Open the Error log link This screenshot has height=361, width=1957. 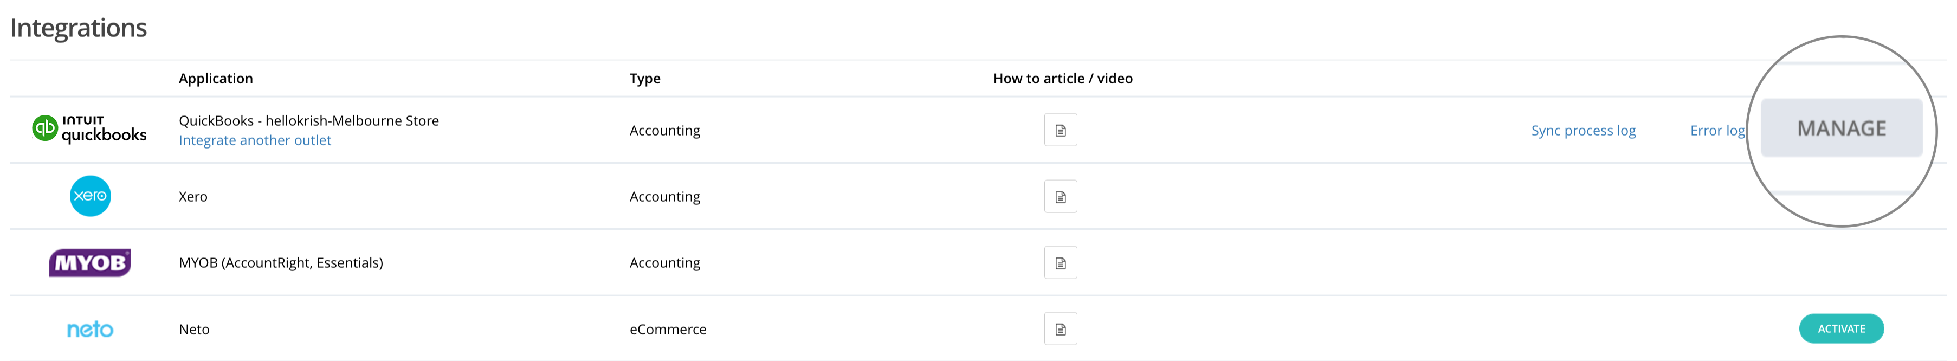coord(1717,131)
